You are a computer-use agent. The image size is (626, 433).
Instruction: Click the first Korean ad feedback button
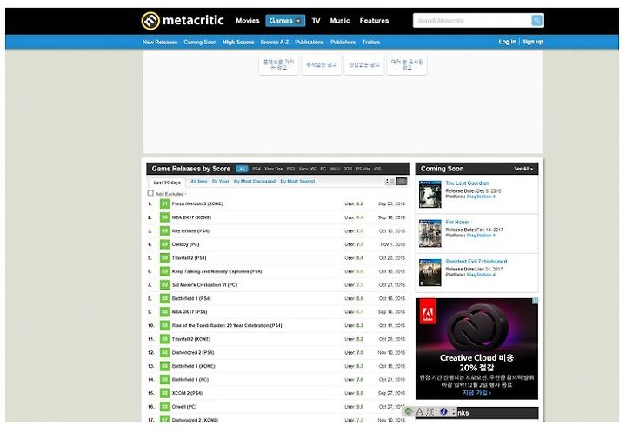click(279, 64)
